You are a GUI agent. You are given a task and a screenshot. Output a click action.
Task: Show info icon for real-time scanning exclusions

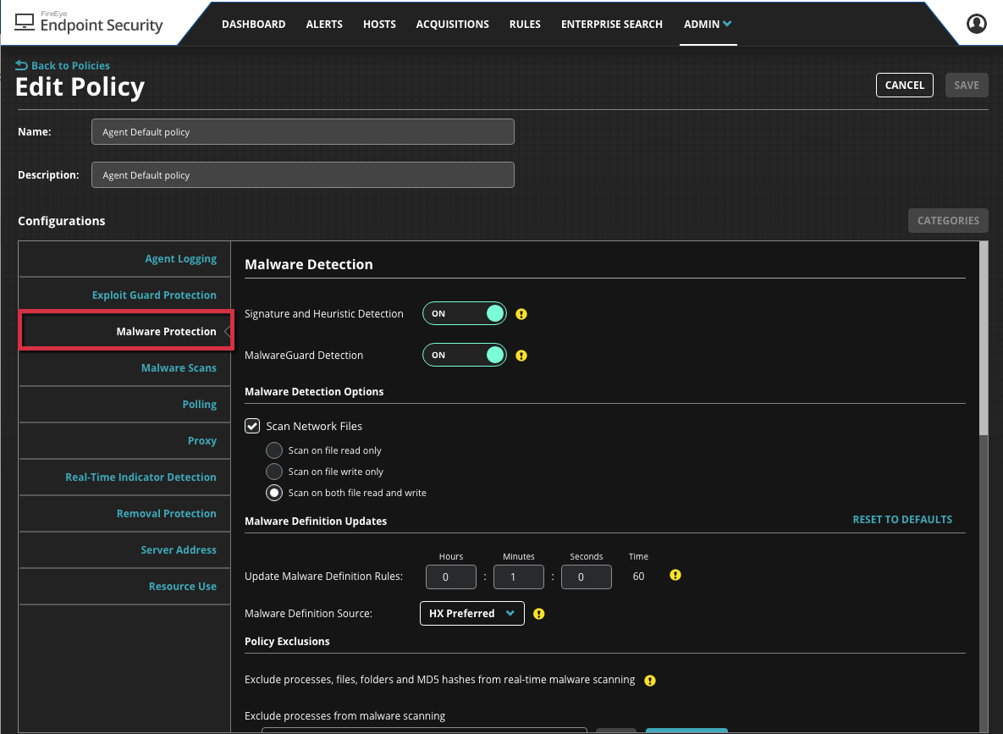click(x=650, y=681)
